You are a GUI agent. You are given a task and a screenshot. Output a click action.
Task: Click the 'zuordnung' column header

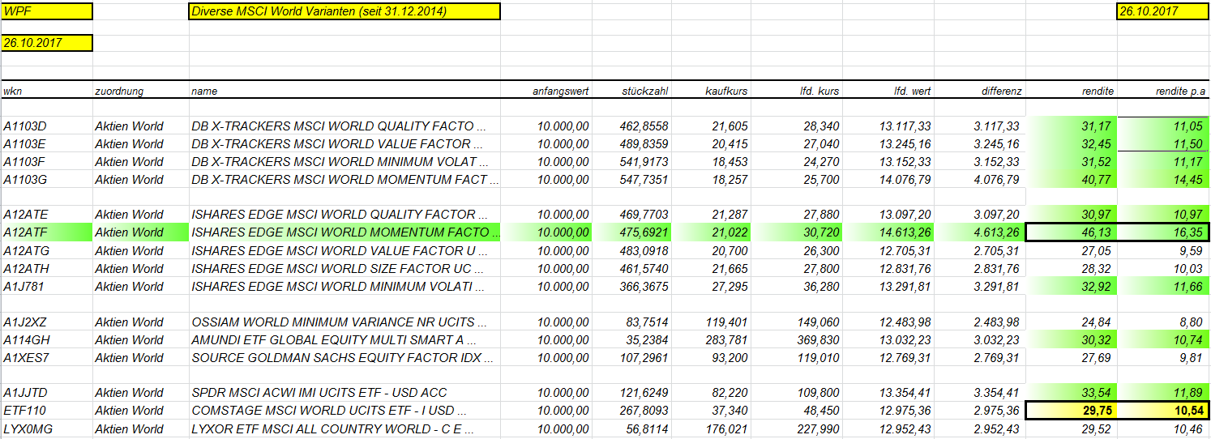[x=119, y=92]
